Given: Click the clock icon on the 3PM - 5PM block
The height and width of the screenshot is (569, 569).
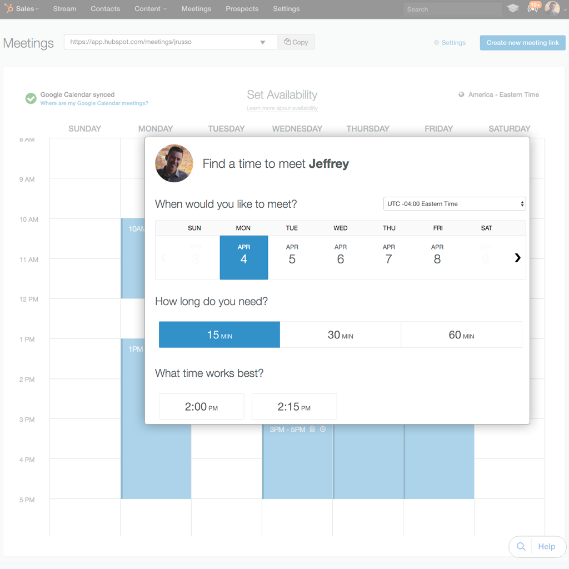Looking at the screenshot, I should [x=323, y=429].
